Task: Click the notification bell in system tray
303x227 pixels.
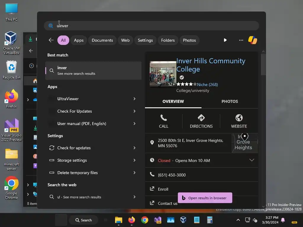Action: (x=283, y=220)
